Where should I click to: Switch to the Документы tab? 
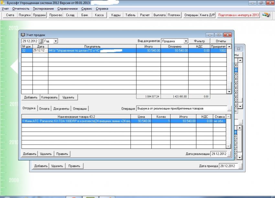[61, 109]
